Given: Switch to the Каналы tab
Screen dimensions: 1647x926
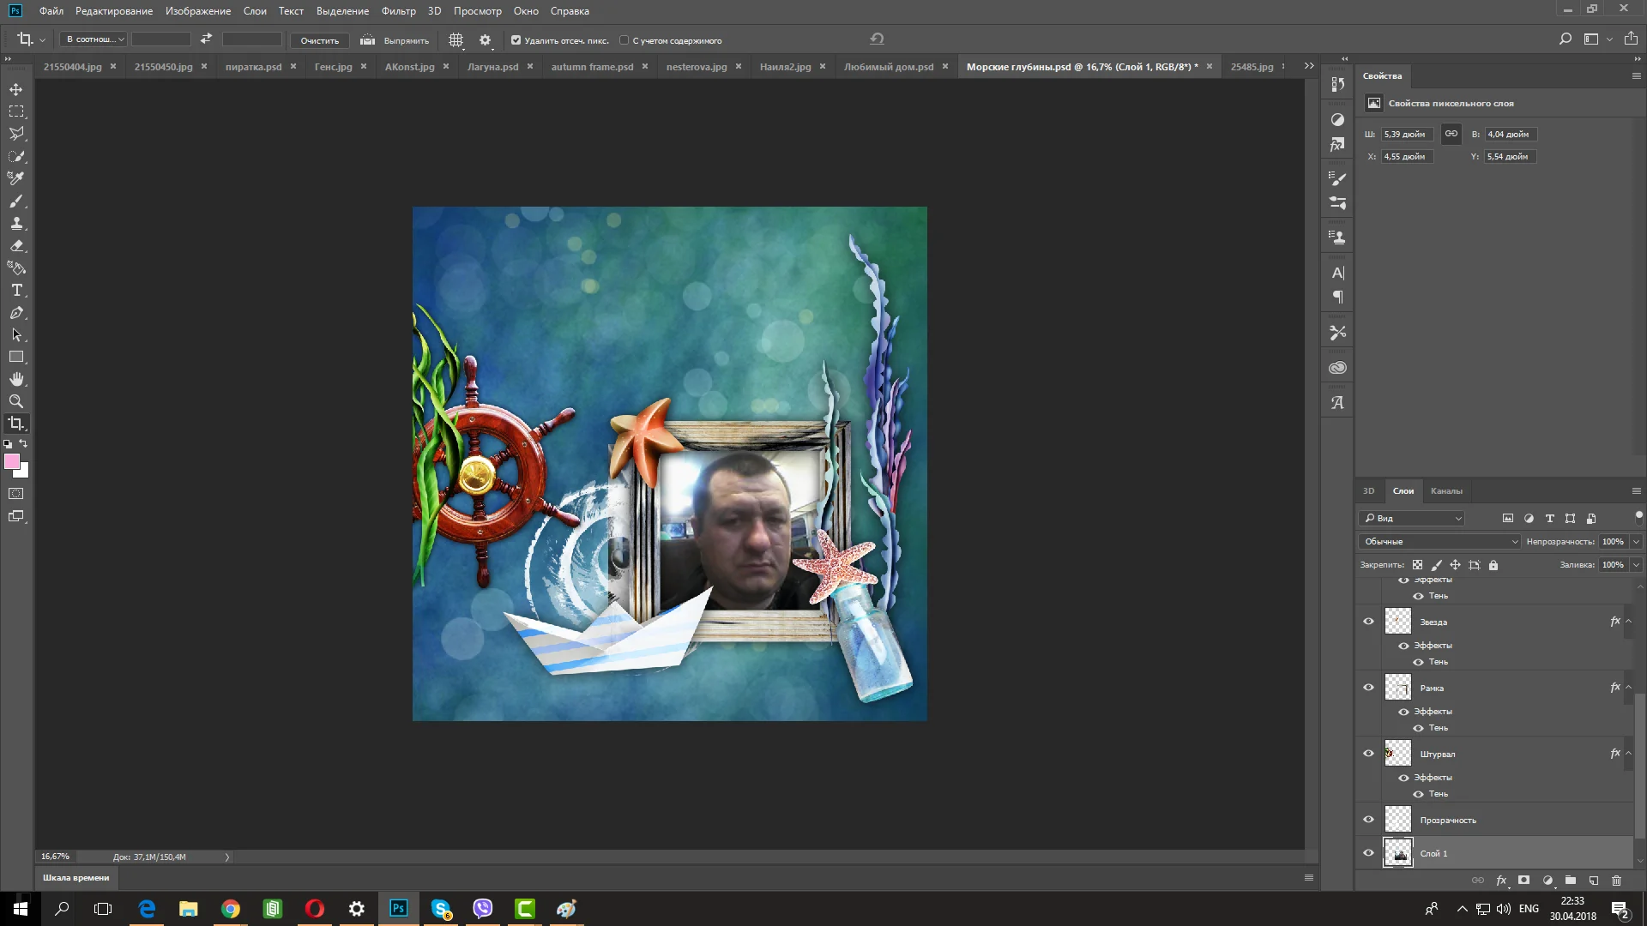Looking at the screenshot, I should tap(1445, 491).
